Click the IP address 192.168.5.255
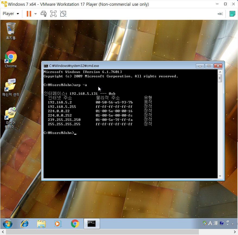 point(62,107)
